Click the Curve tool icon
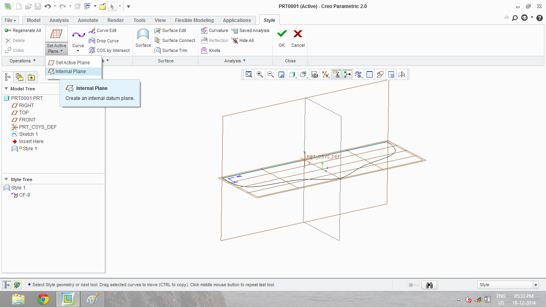546x307 pixels. tap(78, 35)
